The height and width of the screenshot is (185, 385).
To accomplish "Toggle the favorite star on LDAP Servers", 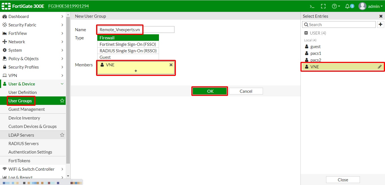I will click(62, 135).
